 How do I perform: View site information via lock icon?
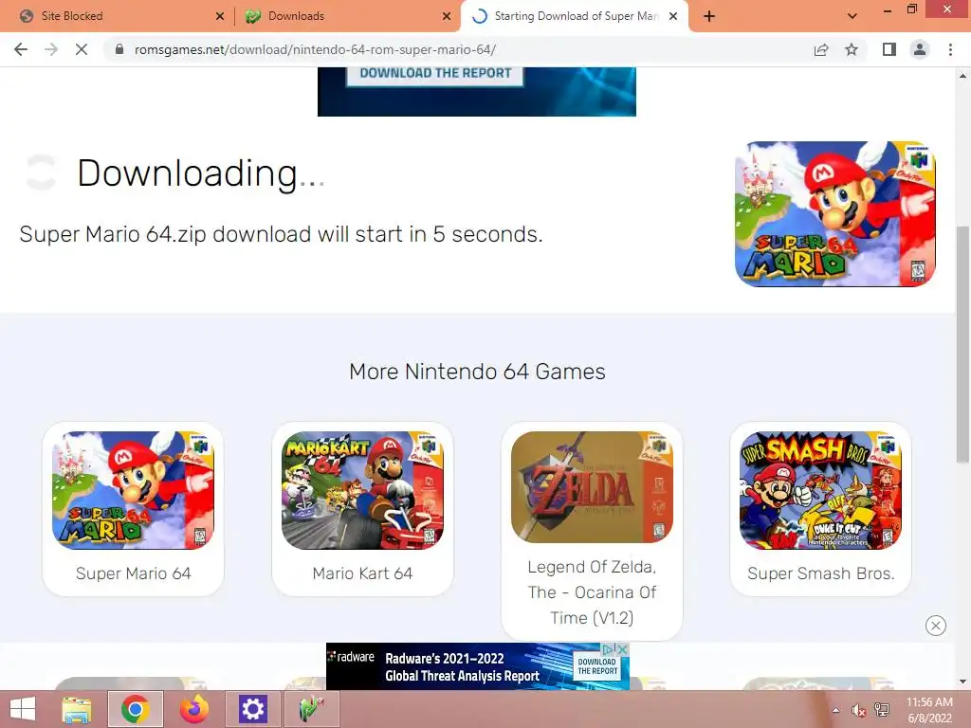coord(119,49)
